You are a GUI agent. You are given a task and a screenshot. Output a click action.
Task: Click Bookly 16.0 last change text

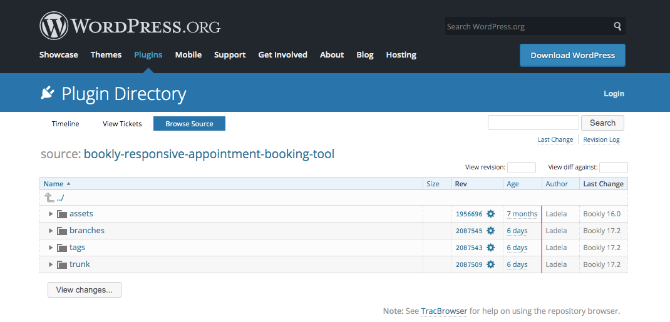click(602, 214)
